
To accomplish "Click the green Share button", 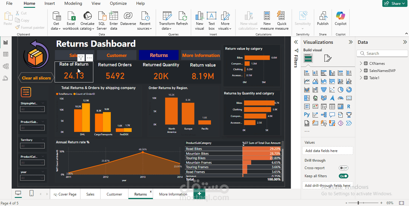I will click(394, 3).
